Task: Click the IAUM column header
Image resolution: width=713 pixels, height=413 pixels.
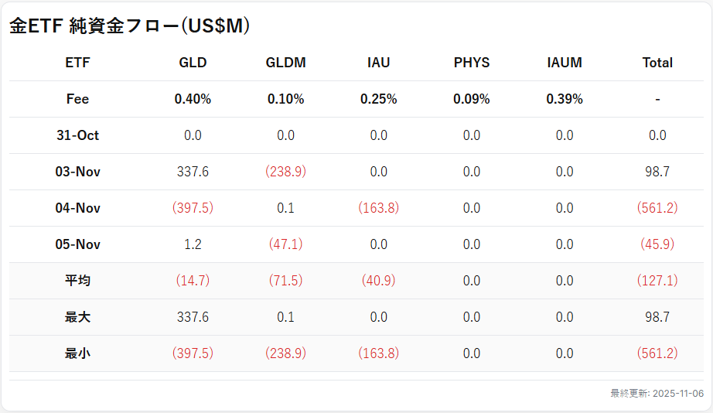Action: (564, 63)
